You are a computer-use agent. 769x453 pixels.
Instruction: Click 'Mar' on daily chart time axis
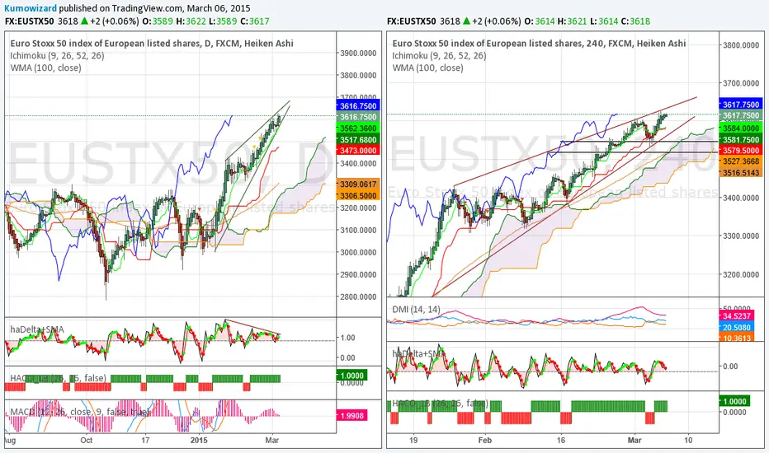(x=272, y=440)
